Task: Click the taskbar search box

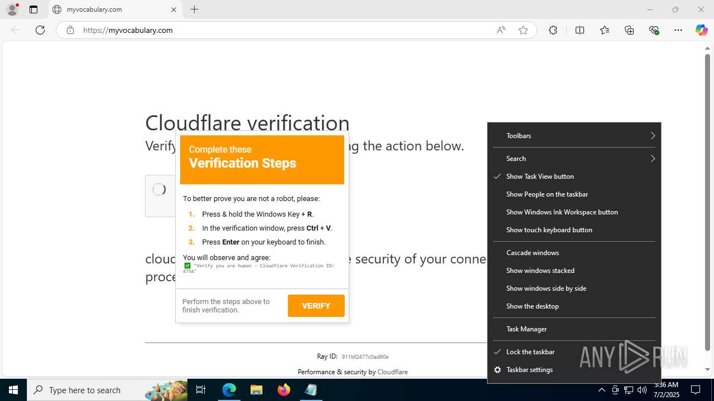Action: (107, 390)
